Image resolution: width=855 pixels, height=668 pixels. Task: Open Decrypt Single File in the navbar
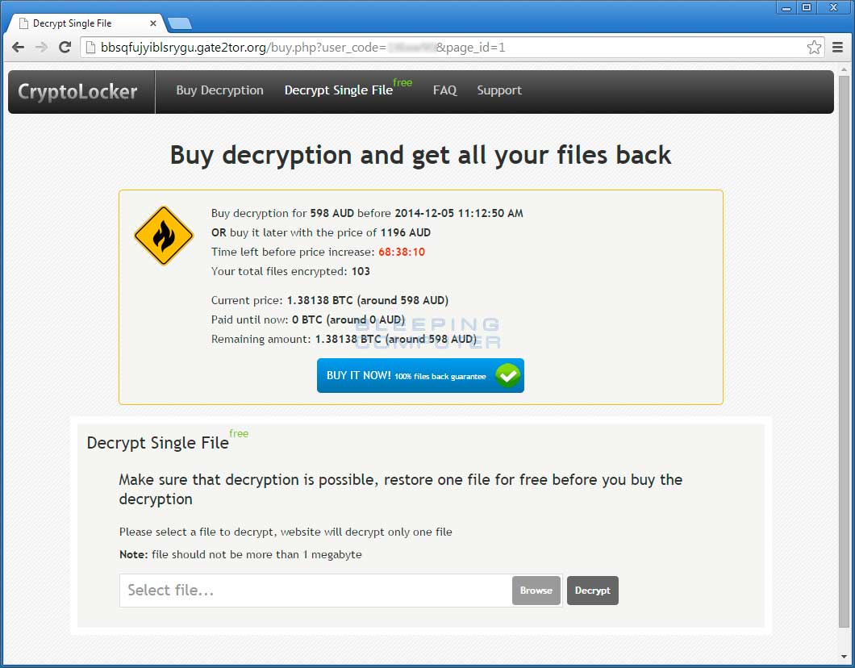339,90
